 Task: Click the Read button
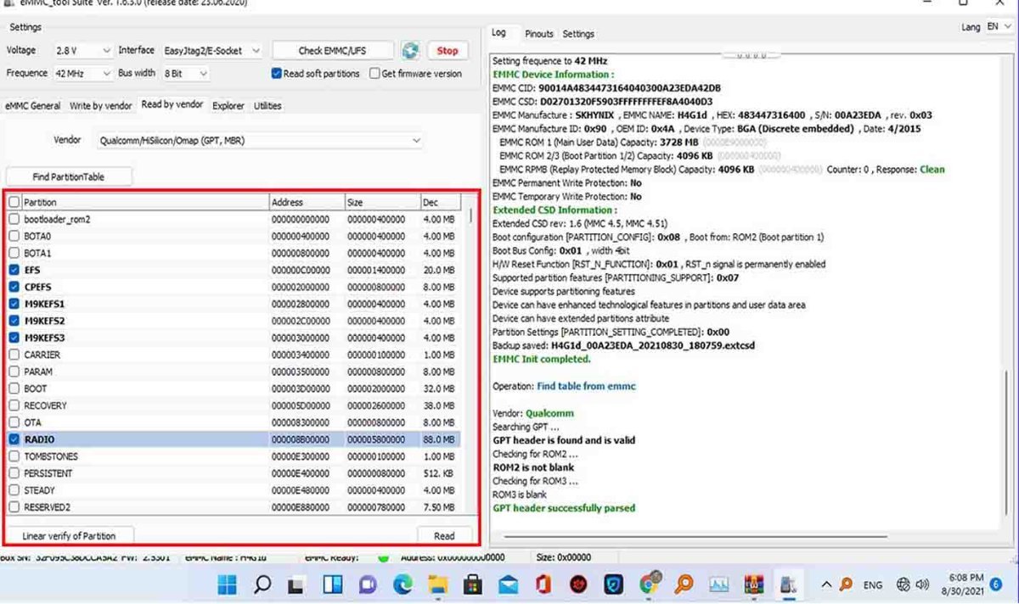[x=444, y=535]
